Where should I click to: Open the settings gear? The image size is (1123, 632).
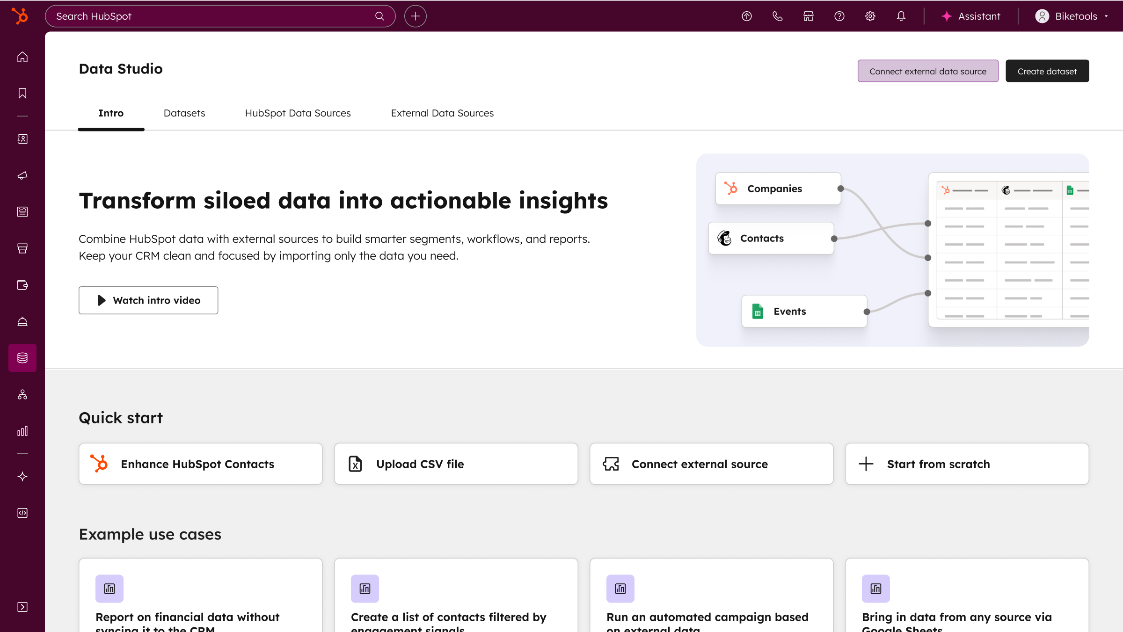(x=870, y=15)
